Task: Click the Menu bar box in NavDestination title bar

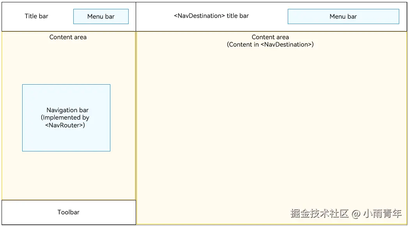Action: pyautogui.click(x=343, y=16)
